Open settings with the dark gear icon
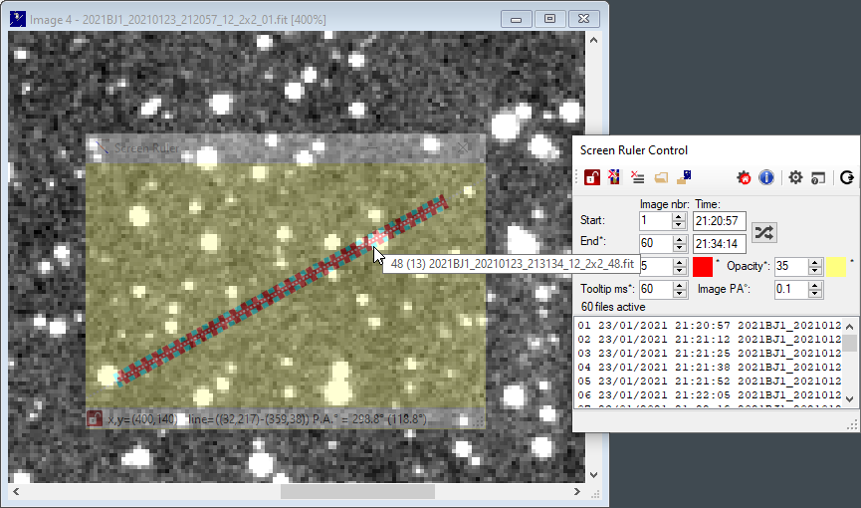This screenshot has width=861, height=508. [x=795, y=177]
